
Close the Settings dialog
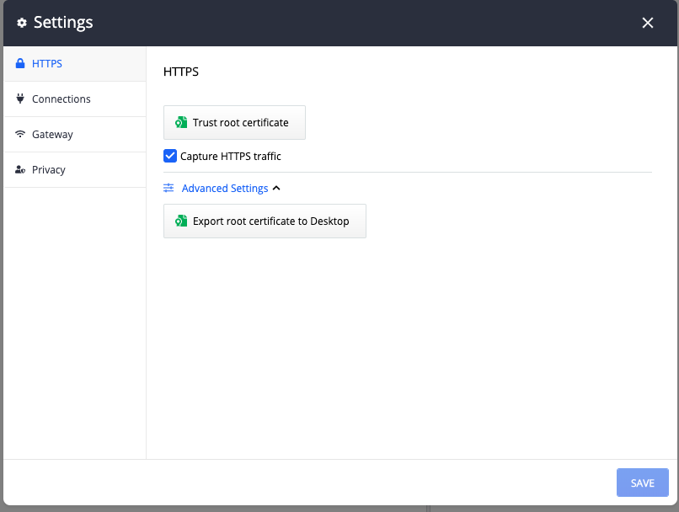(648, 23)
